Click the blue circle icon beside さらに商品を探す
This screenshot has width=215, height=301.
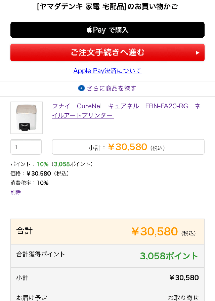pyautogui.click(x=82, y=88)
